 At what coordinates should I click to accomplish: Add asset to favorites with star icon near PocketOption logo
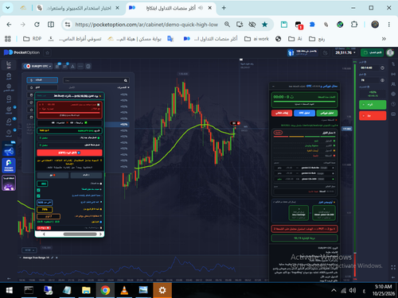coord(48,52)
